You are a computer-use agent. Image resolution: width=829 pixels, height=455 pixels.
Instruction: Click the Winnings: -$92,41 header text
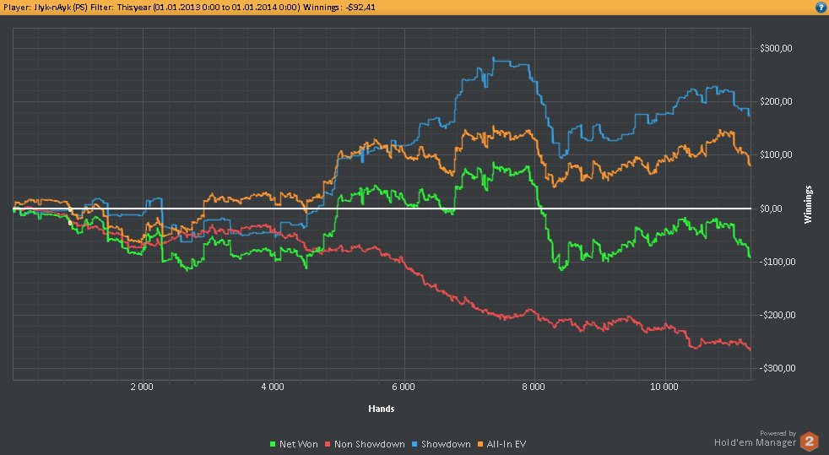click(339, 8)
